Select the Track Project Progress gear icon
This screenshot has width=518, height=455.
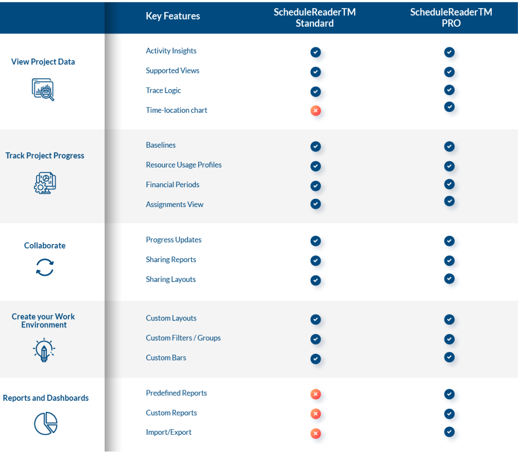coord(45,183)
